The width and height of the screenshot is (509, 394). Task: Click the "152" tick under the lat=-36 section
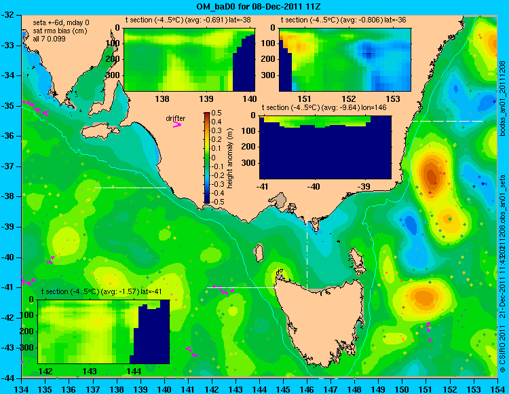tap(349, 98)
